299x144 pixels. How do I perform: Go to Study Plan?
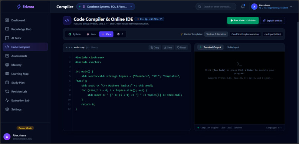click(25, 83)
